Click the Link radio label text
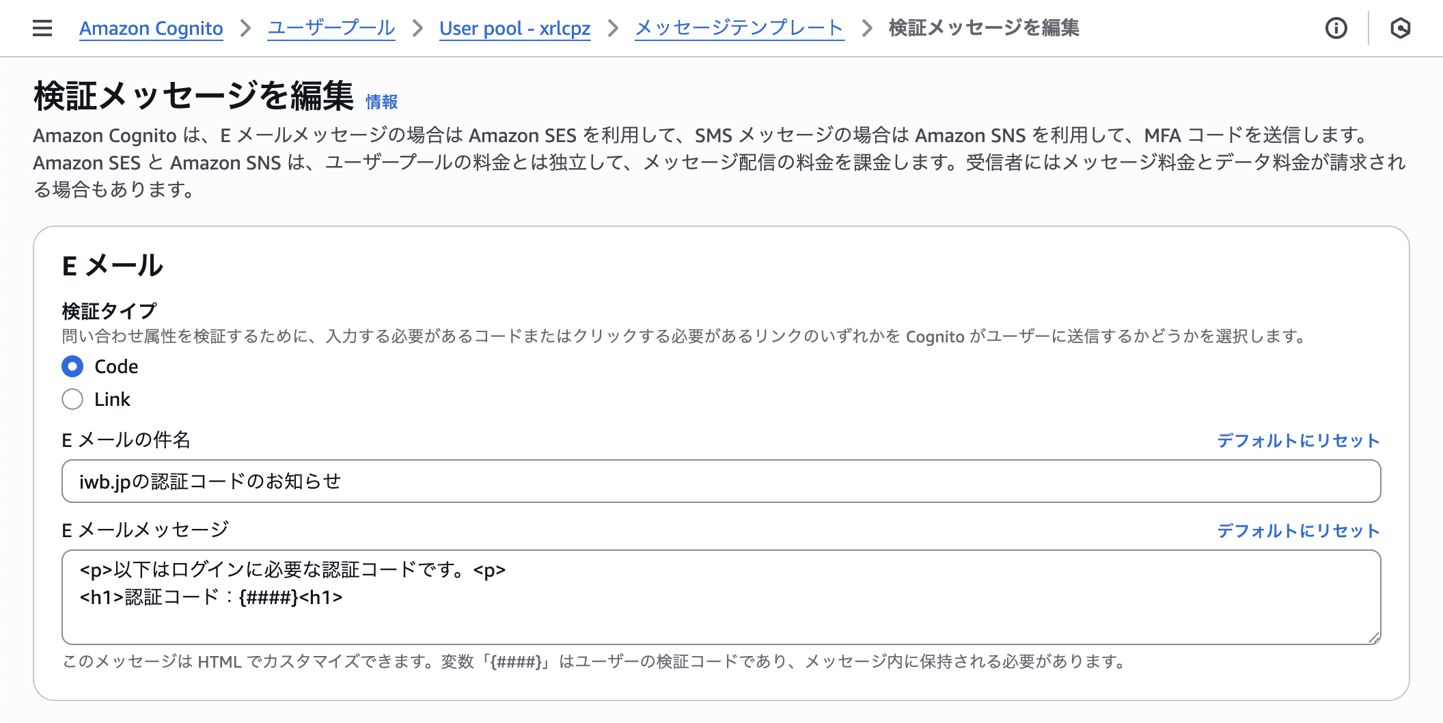 tap(112, 399)
